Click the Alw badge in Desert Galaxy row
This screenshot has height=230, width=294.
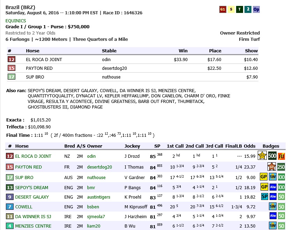pos(273,196)
